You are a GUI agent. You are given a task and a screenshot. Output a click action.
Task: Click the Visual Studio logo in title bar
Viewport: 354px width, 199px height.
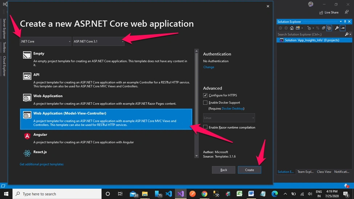tap(5, 4)
